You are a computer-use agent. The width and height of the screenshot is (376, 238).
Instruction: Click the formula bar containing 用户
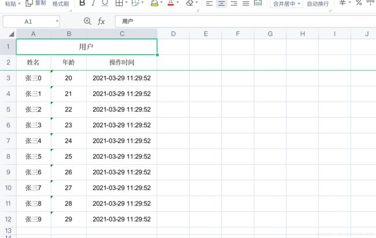pyautogui.click(x=245, y=21)
